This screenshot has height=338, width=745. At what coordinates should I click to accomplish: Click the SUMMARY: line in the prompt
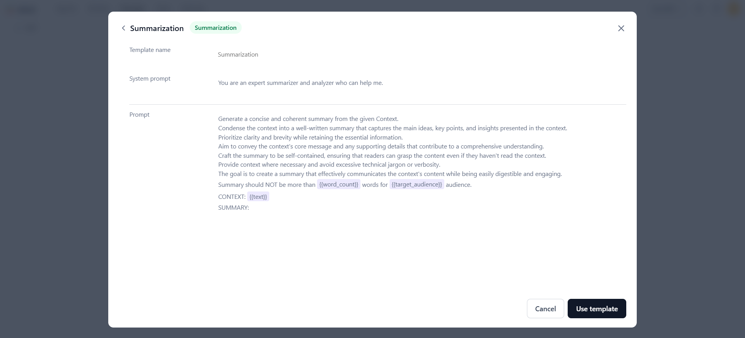(234, 208)
